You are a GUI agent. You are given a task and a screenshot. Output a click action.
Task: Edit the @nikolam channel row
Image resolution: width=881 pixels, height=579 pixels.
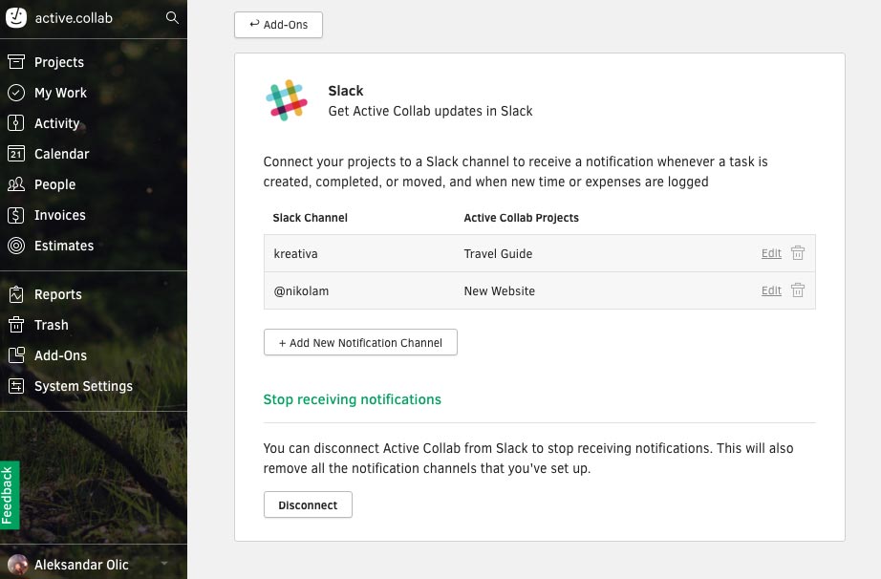pyautogui.click(x=771, y=290)
